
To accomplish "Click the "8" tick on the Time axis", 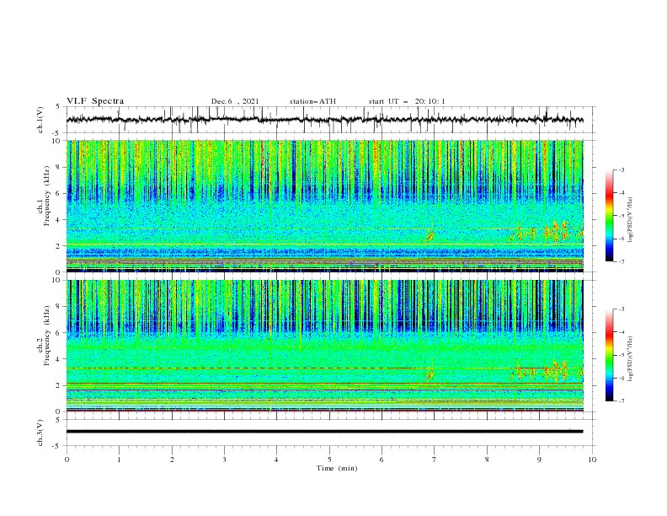I will click(487, 460).
